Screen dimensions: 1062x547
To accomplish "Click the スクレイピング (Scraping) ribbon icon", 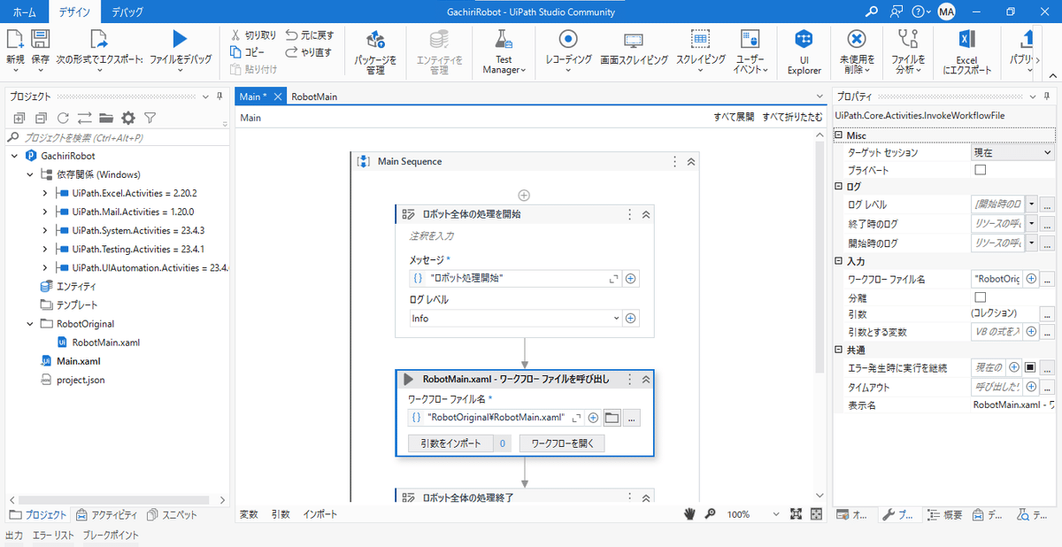I will 700,40.
